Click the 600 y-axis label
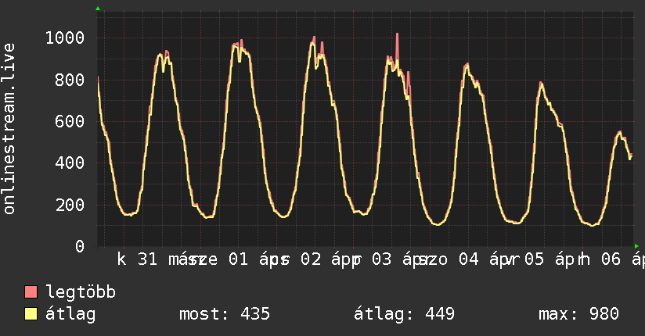645x336 pixels. (x=70, y=121)
